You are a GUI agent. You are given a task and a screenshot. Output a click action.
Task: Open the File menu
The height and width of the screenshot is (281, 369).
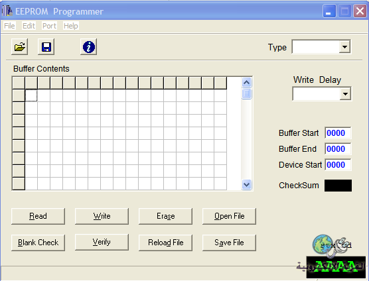click(x=9, y=26)
